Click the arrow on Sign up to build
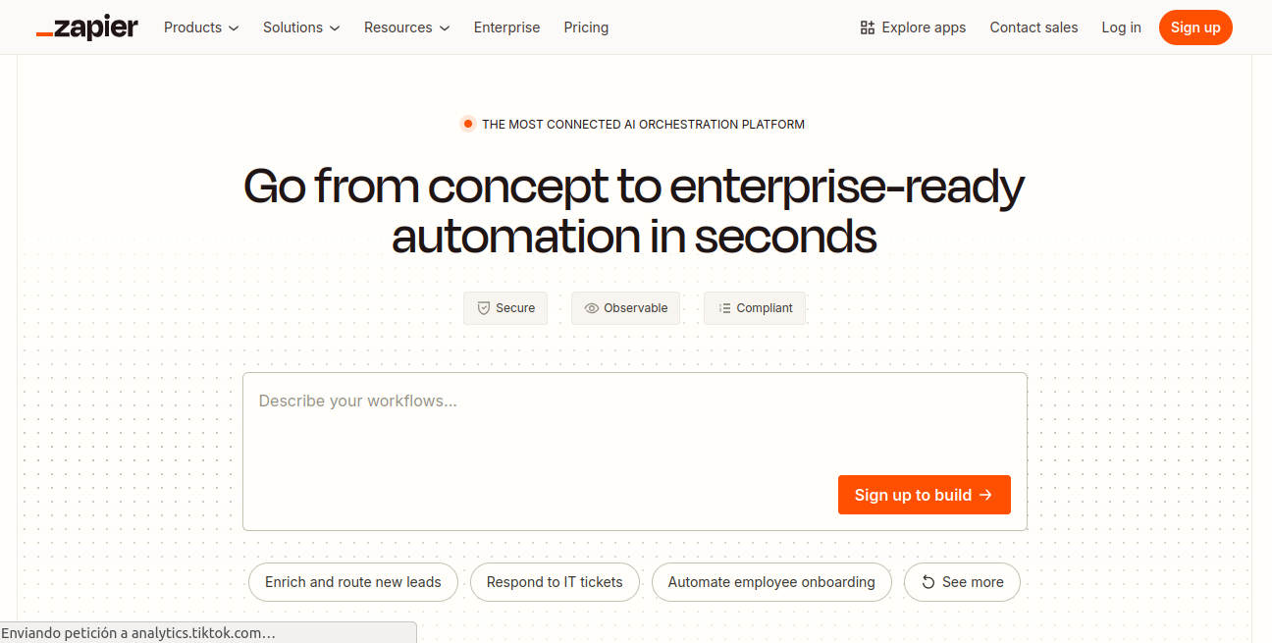 click(986, 495)
